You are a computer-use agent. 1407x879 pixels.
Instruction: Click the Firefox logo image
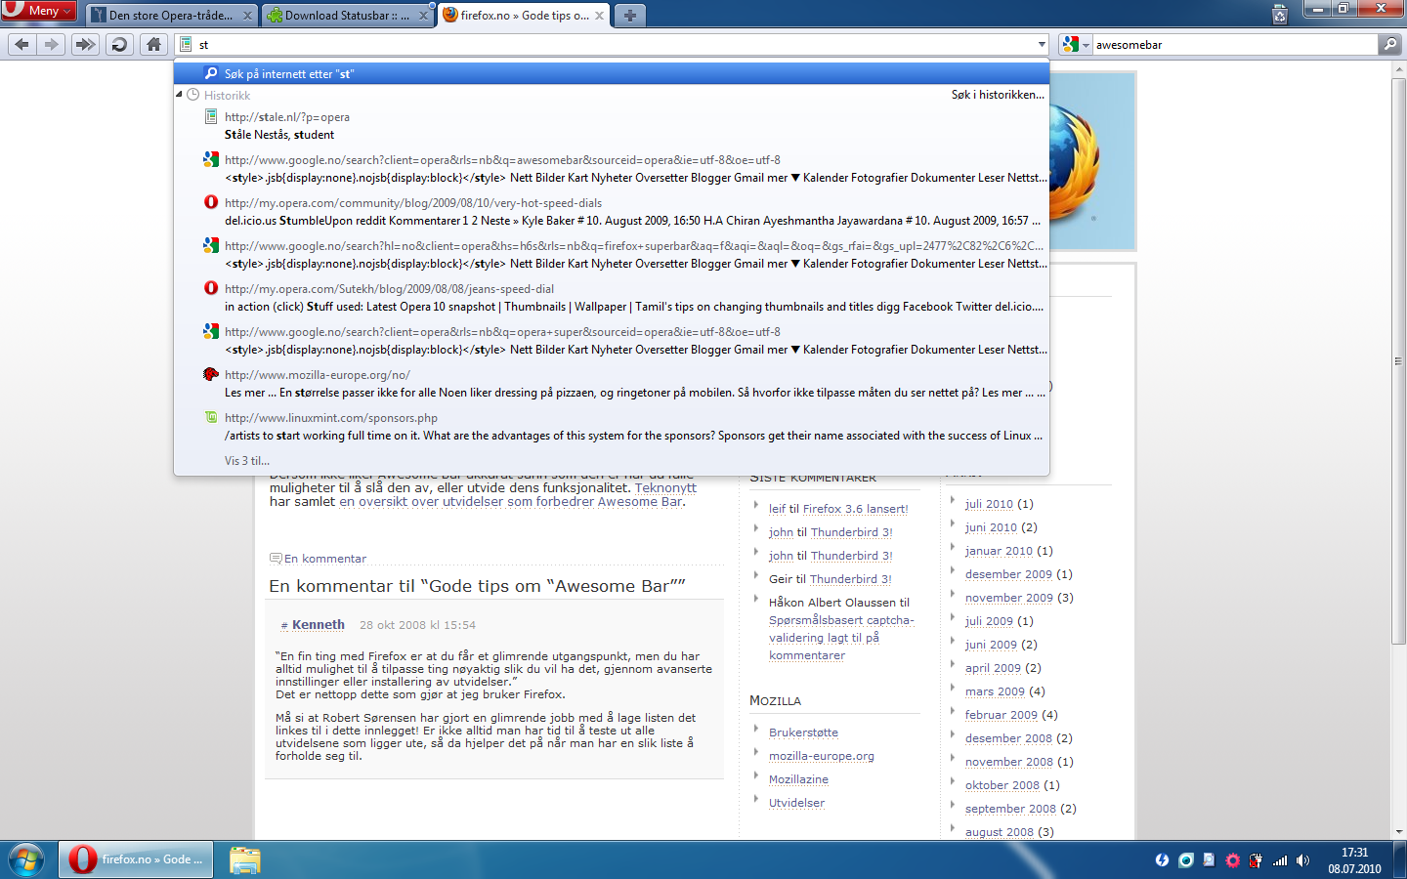pos(1092,160)
